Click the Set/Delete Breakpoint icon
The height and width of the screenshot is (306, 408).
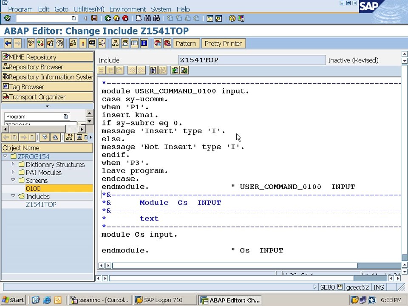(x=157, y=43)
